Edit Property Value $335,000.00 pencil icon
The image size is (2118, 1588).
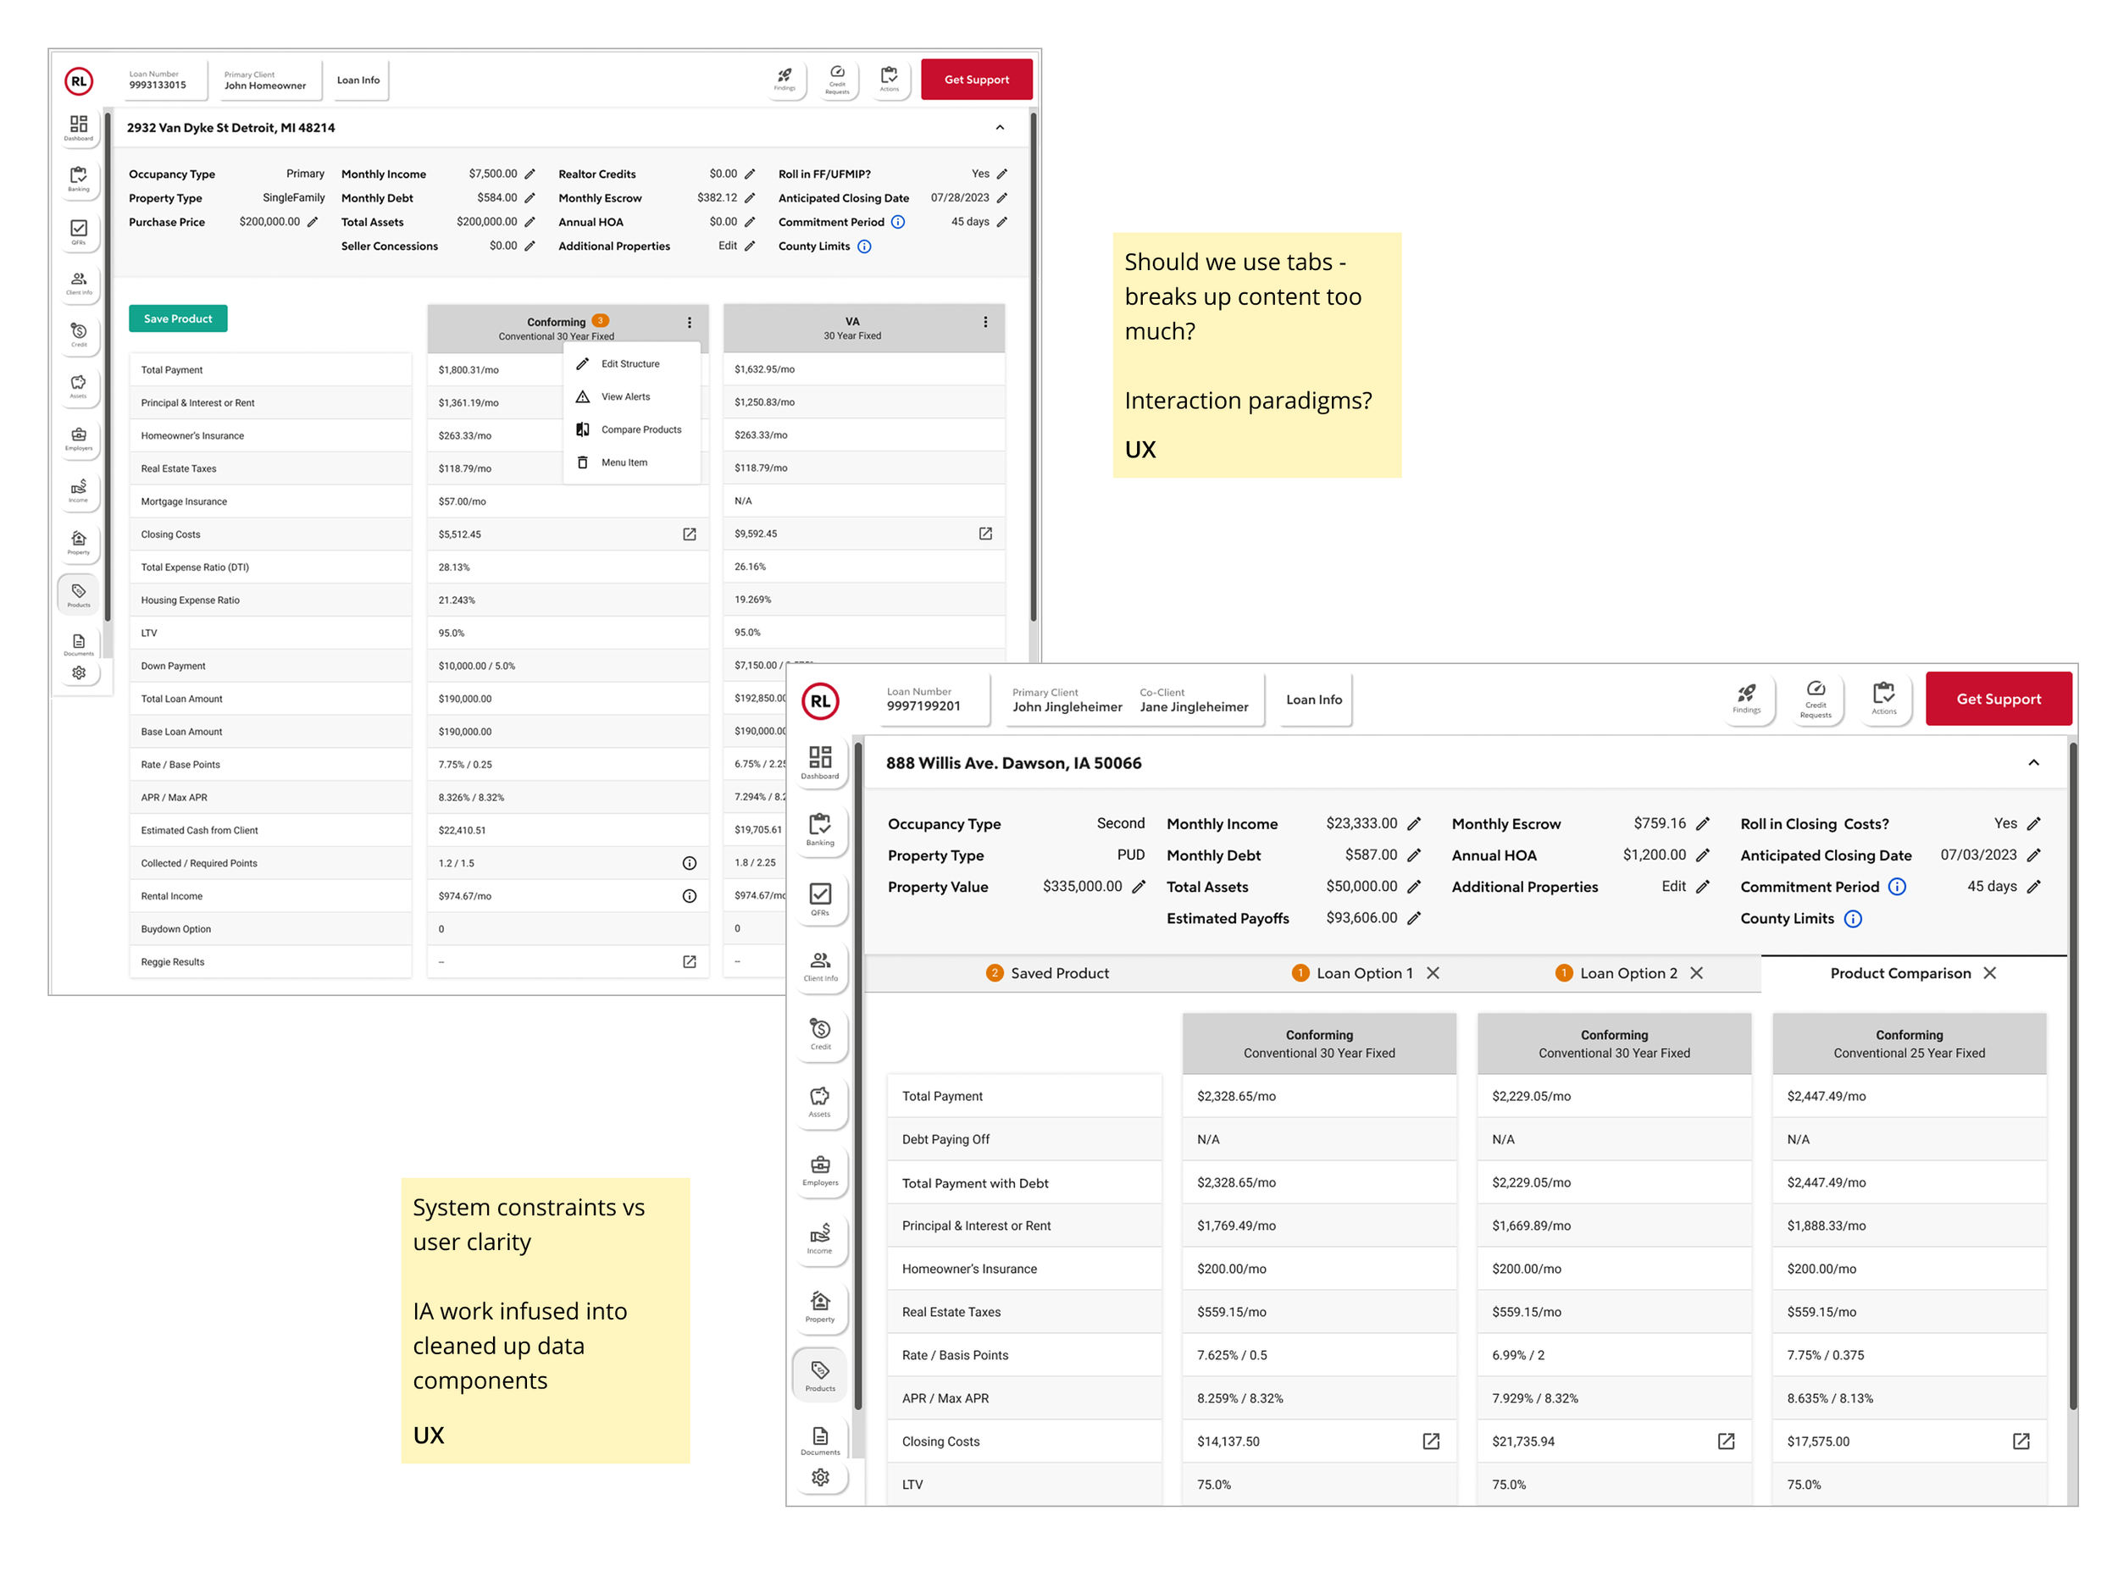coord(1139,887)
